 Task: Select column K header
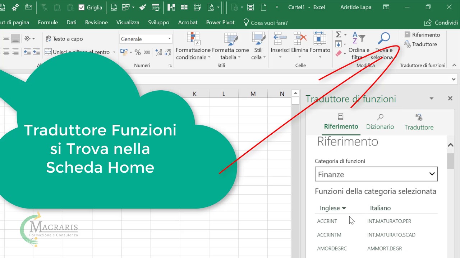(194, 94)
